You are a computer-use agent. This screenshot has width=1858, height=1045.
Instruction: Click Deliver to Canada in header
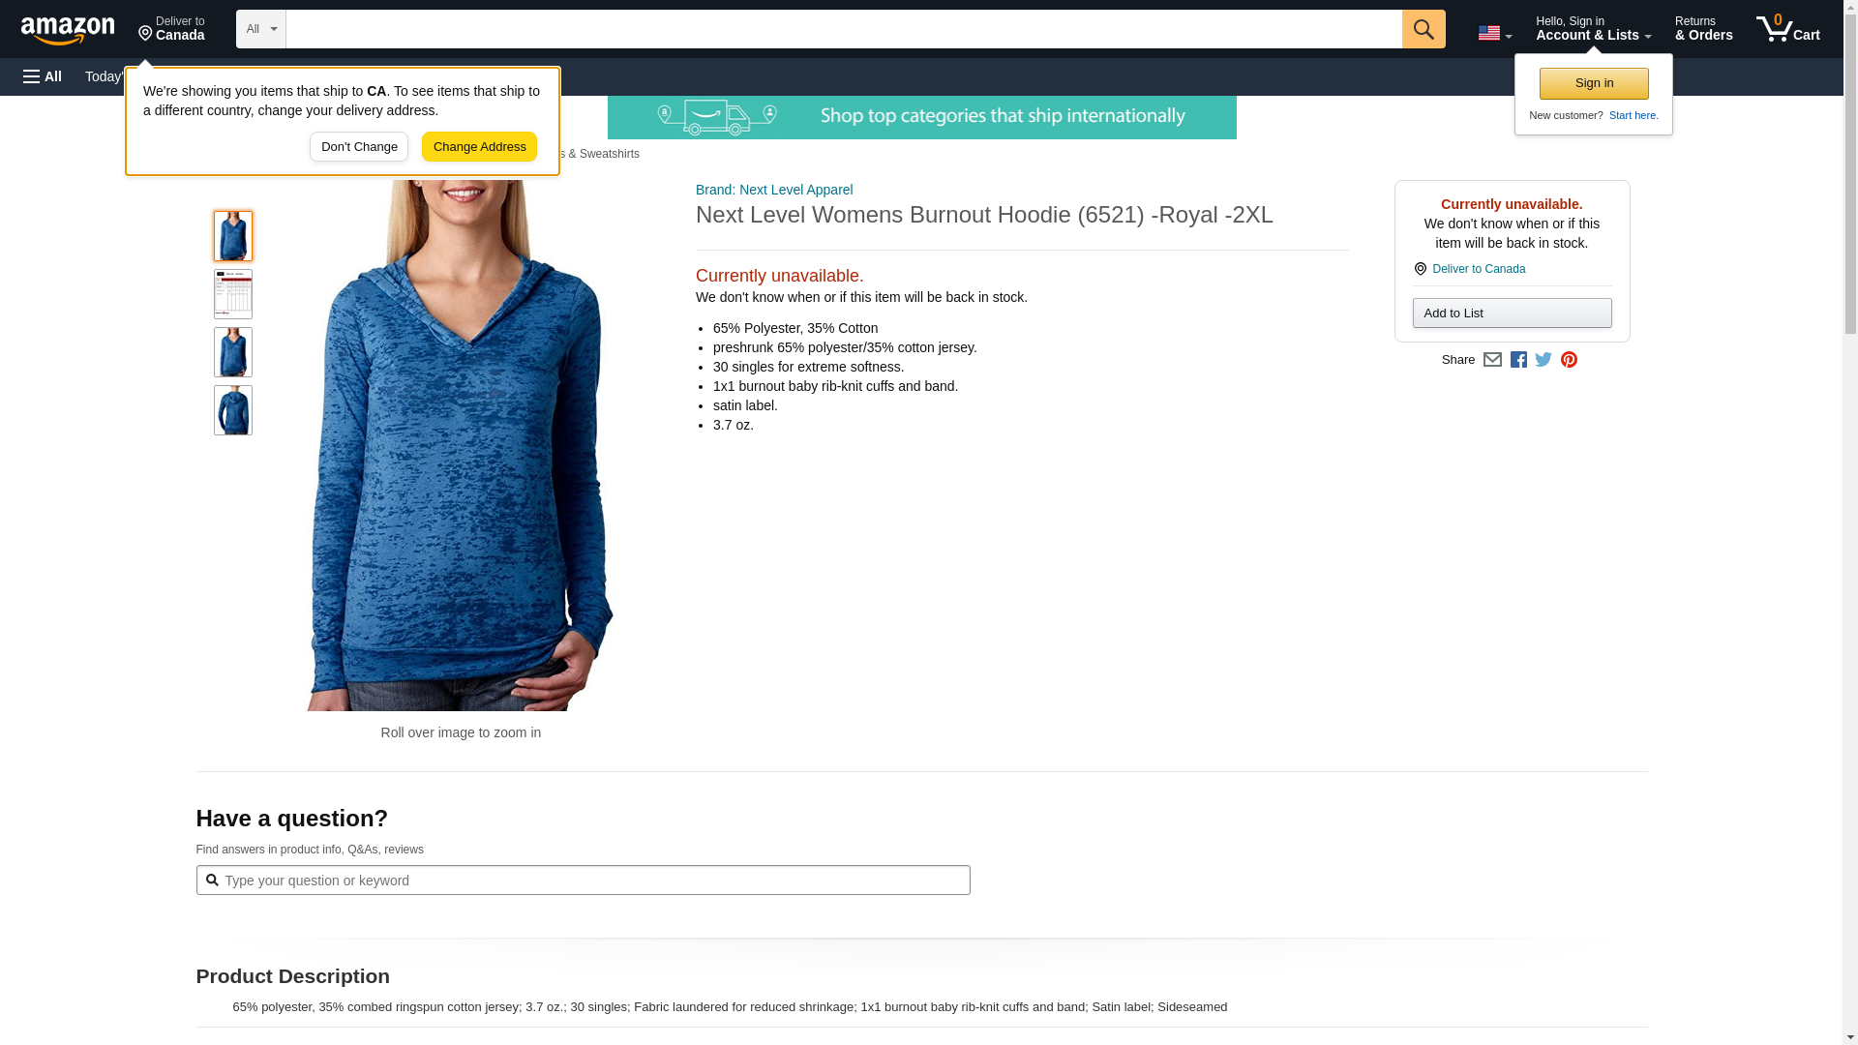tap(171, 29)
